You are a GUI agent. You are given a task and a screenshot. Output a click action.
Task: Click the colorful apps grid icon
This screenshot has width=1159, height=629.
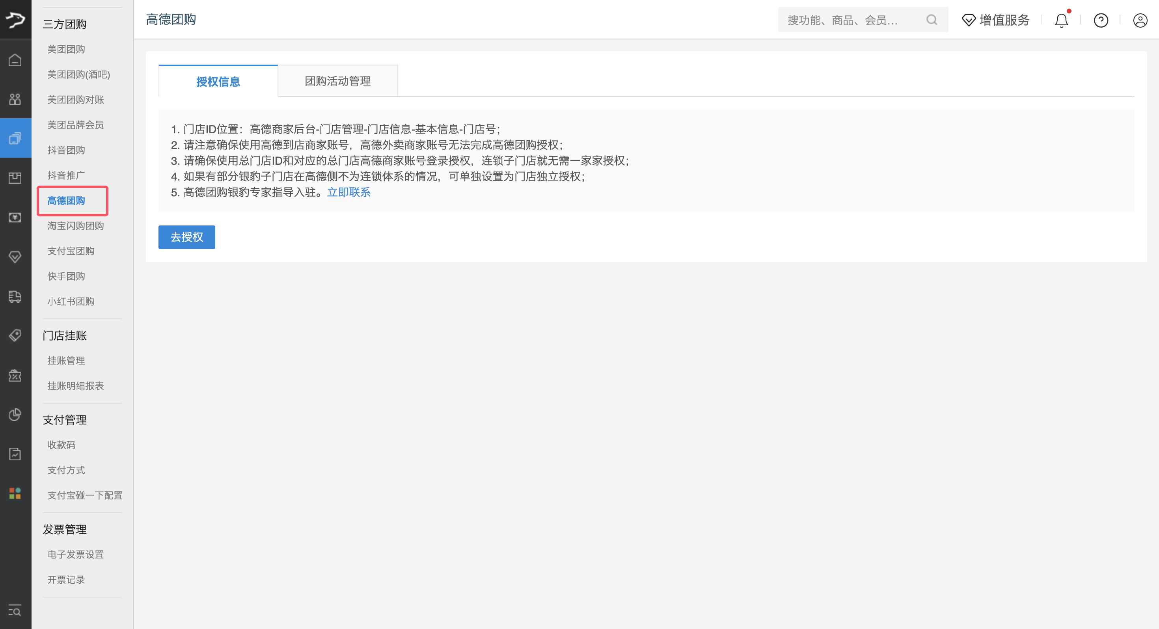pyautogui.click(x=15, y=493)
